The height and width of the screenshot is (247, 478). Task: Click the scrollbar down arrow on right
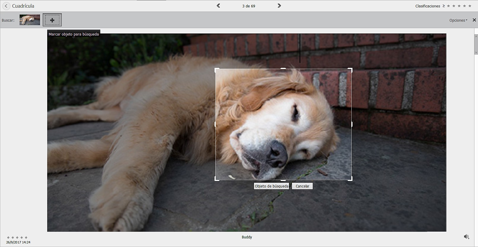(476, 52)
